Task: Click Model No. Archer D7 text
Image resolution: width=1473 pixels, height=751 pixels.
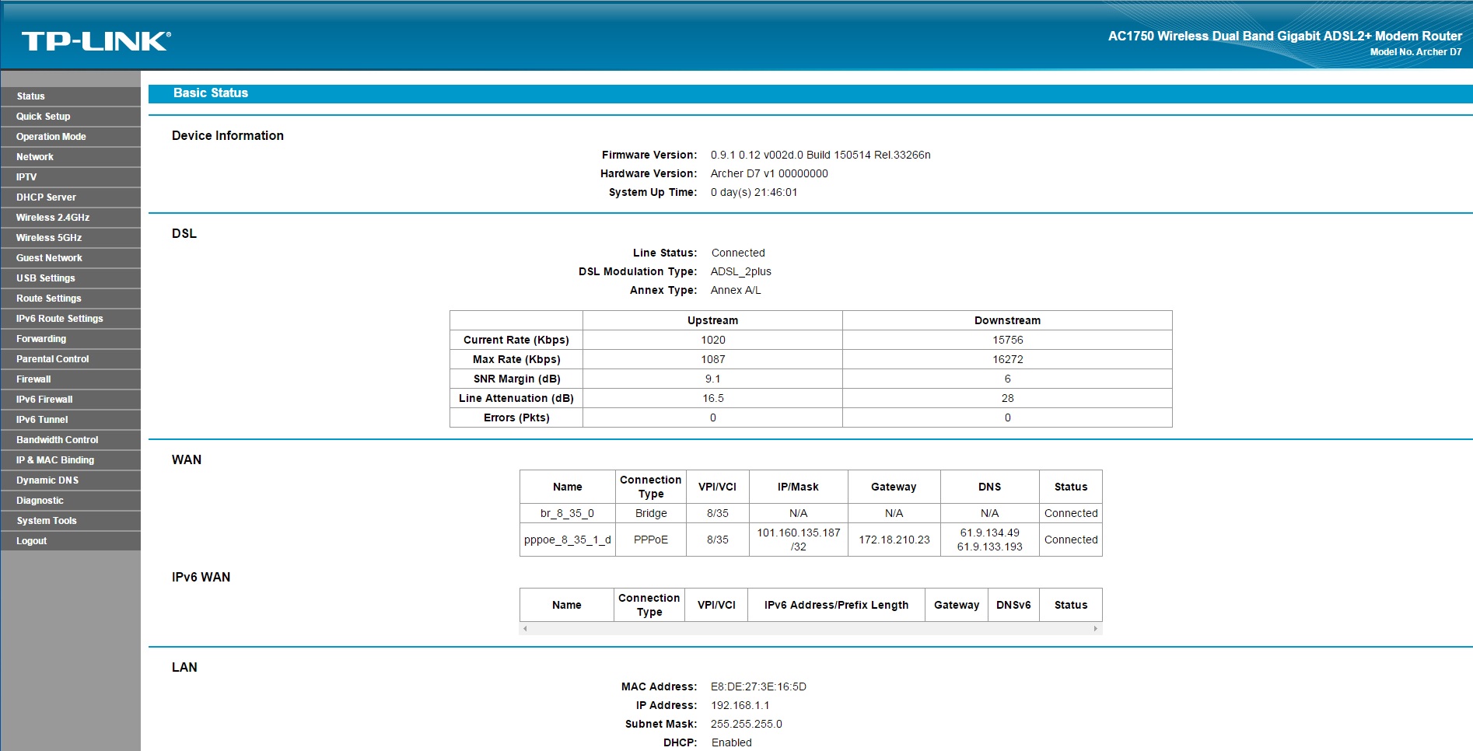Action: coord(1415,52)
